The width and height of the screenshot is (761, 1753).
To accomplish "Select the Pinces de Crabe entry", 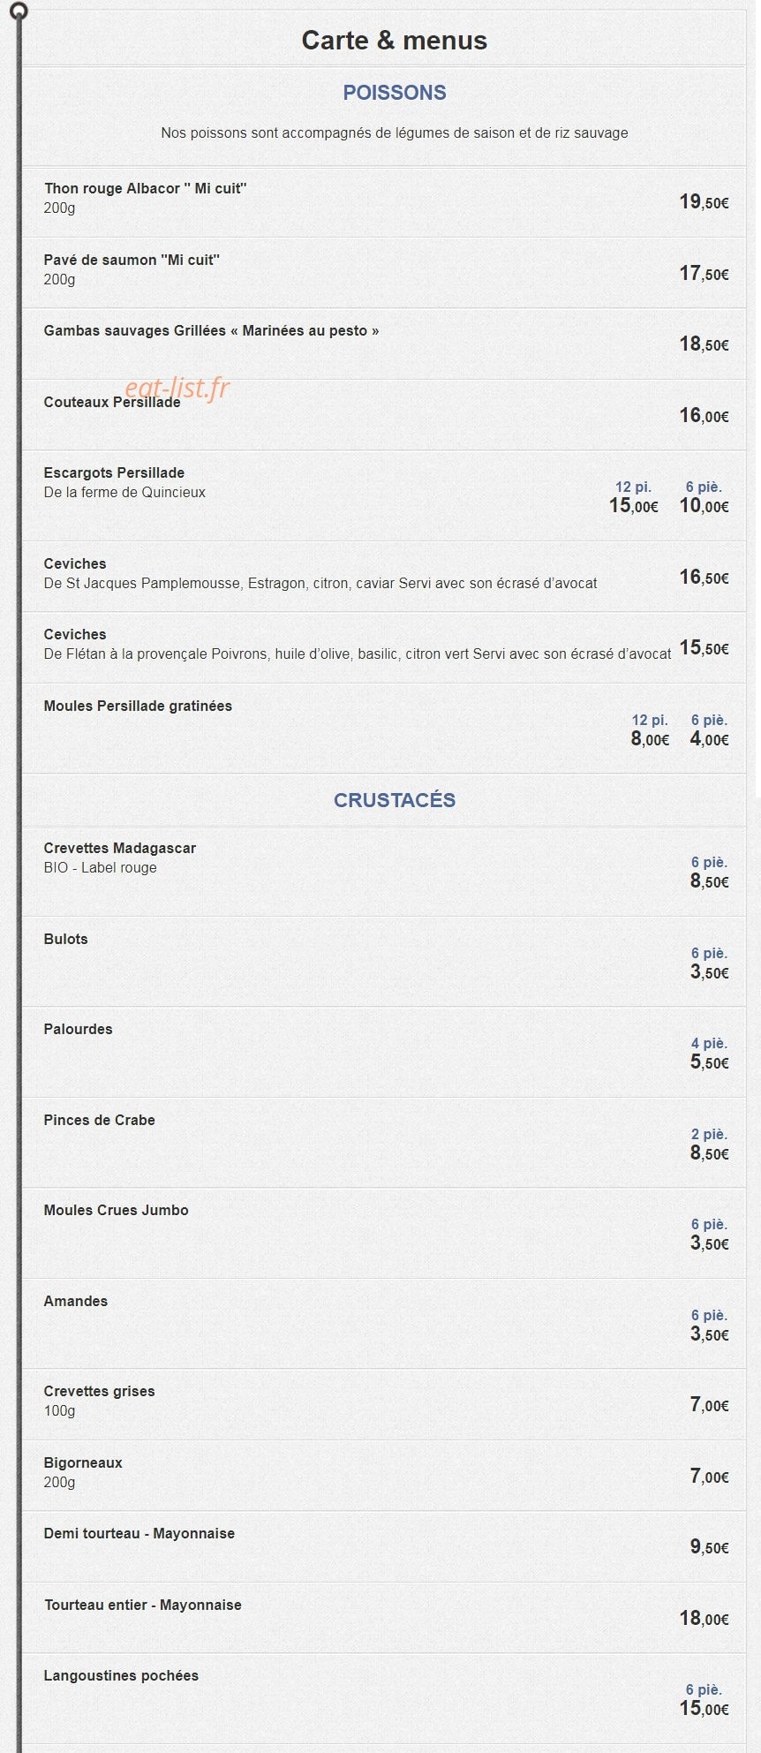I will click(100, 1121).
